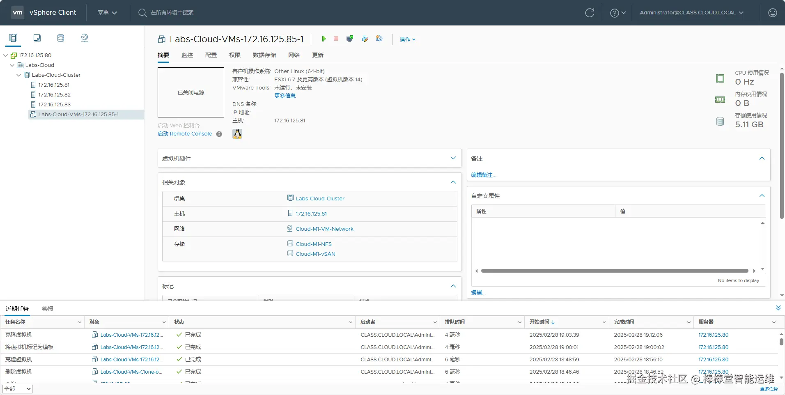Open the 权限 tab
The image size is (785, 395).
click(x=235, y=55)
